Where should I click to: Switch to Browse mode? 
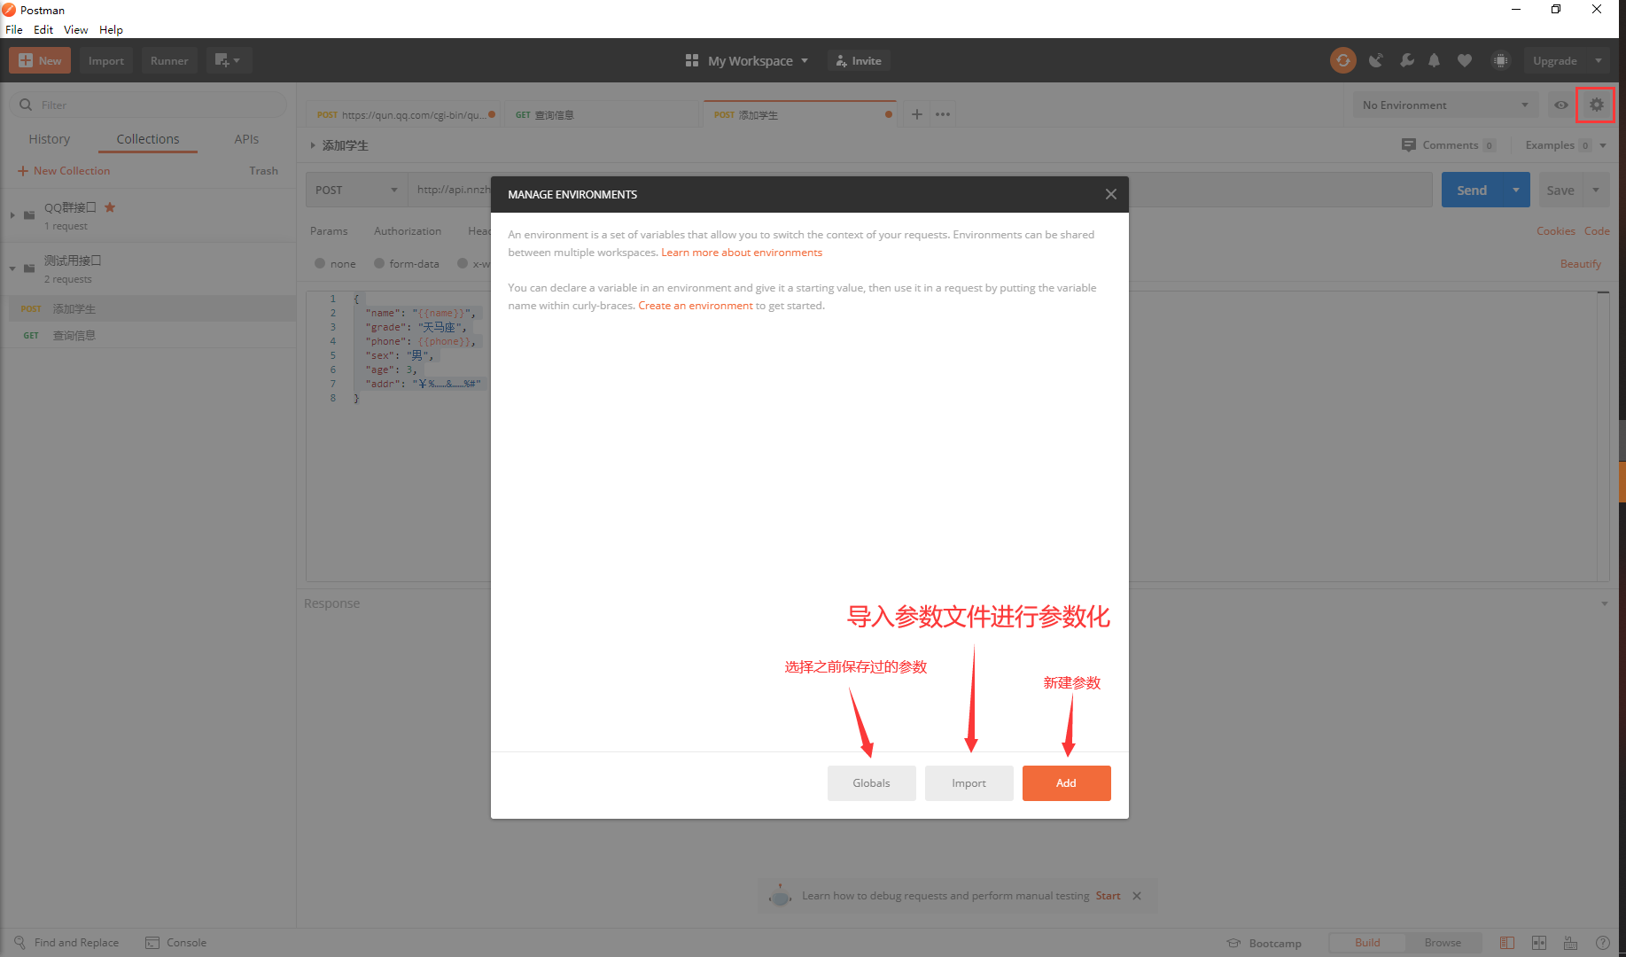click(x=1443, y=943)
